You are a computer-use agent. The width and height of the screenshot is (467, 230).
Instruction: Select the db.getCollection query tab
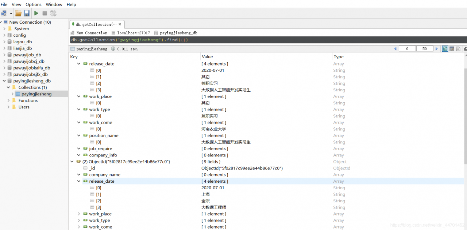coord(96,24)
